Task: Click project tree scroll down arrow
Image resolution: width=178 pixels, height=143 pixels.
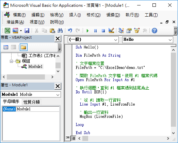Action: tap(58, 71)
